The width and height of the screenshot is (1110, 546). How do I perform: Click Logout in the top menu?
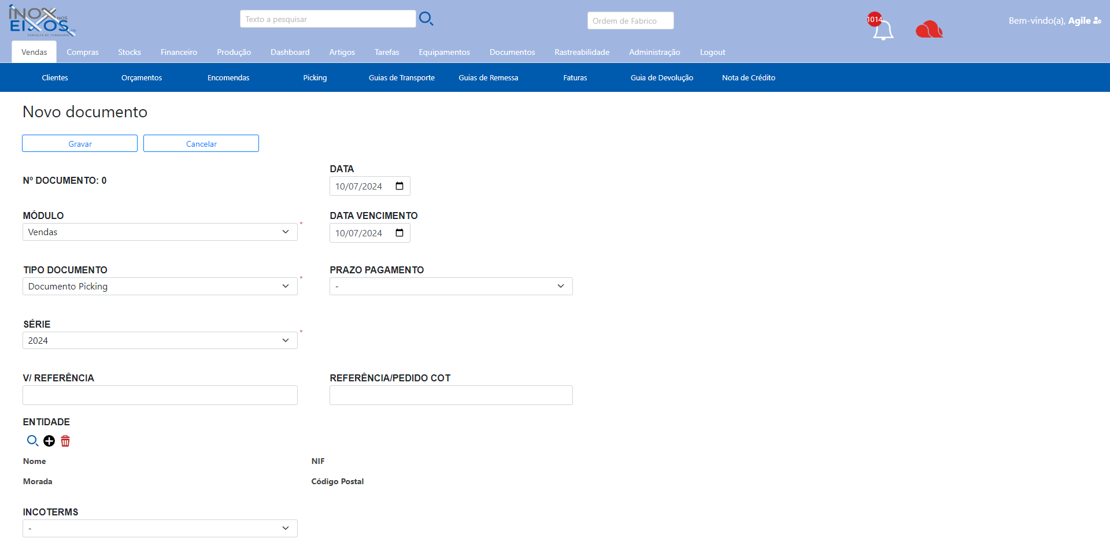(712, 52)
